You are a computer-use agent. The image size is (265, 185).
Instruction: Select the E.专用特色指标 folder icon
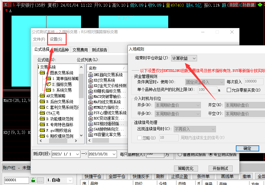42,125
